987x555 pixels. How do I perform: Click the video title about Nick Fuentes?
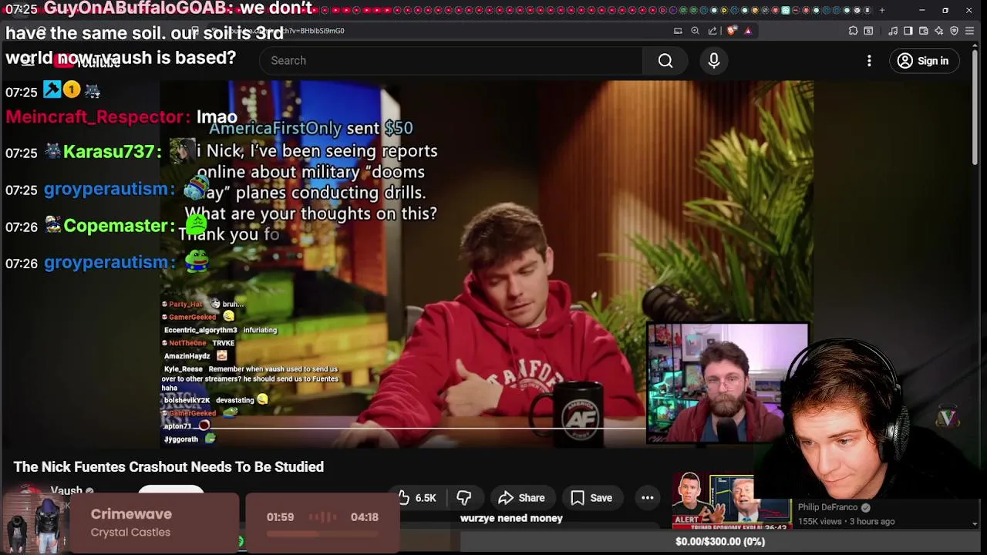pyautogui.click(x=169, y=467)
